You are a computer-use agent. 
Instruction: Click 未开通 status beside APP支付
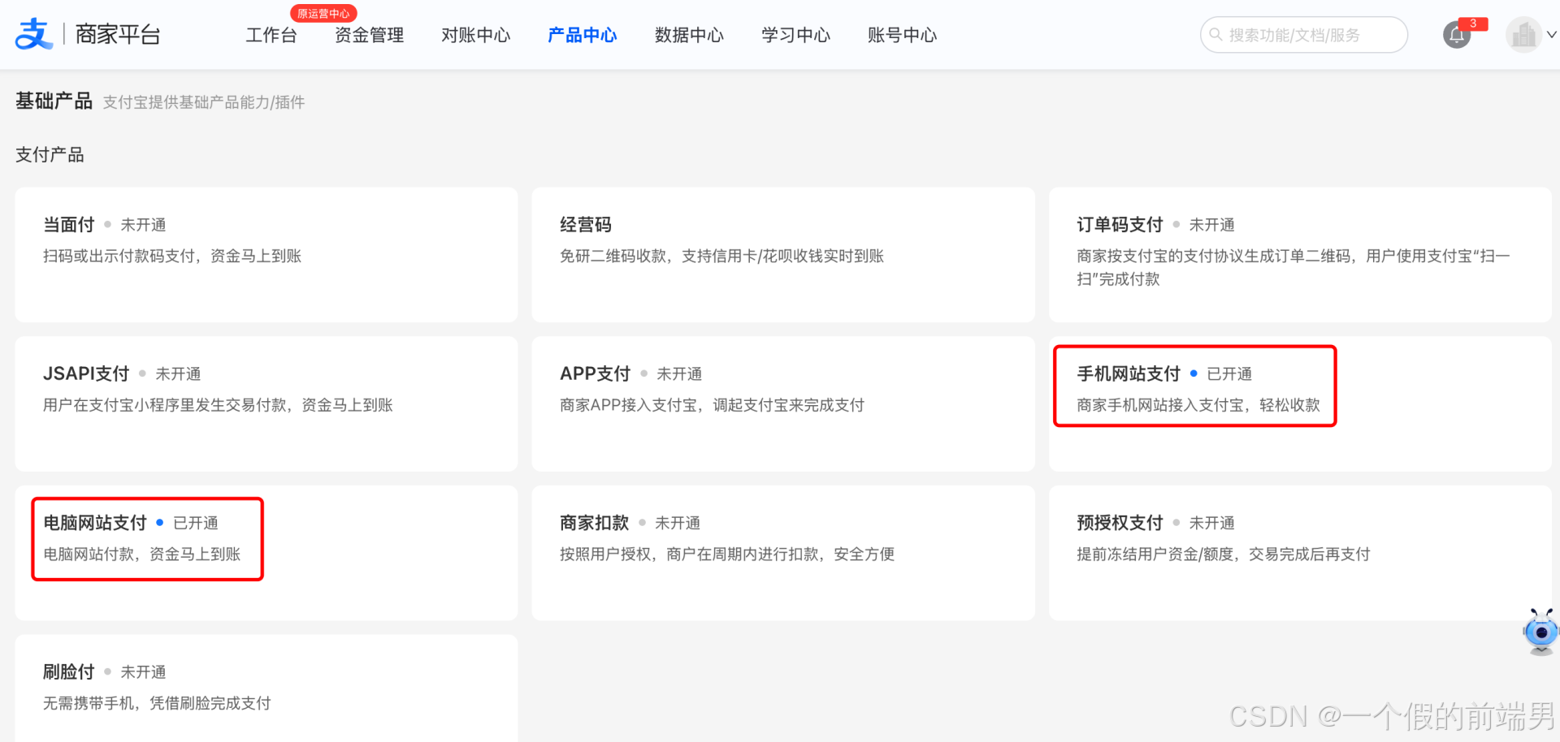[679, 373]
